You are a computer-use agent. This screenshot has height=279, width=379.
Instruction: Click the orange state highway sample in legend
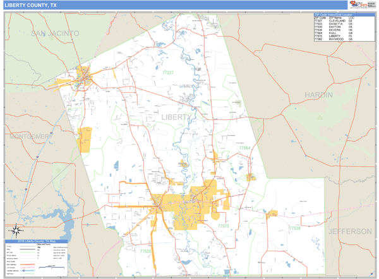pyautogui.click(x=27, y=264)
